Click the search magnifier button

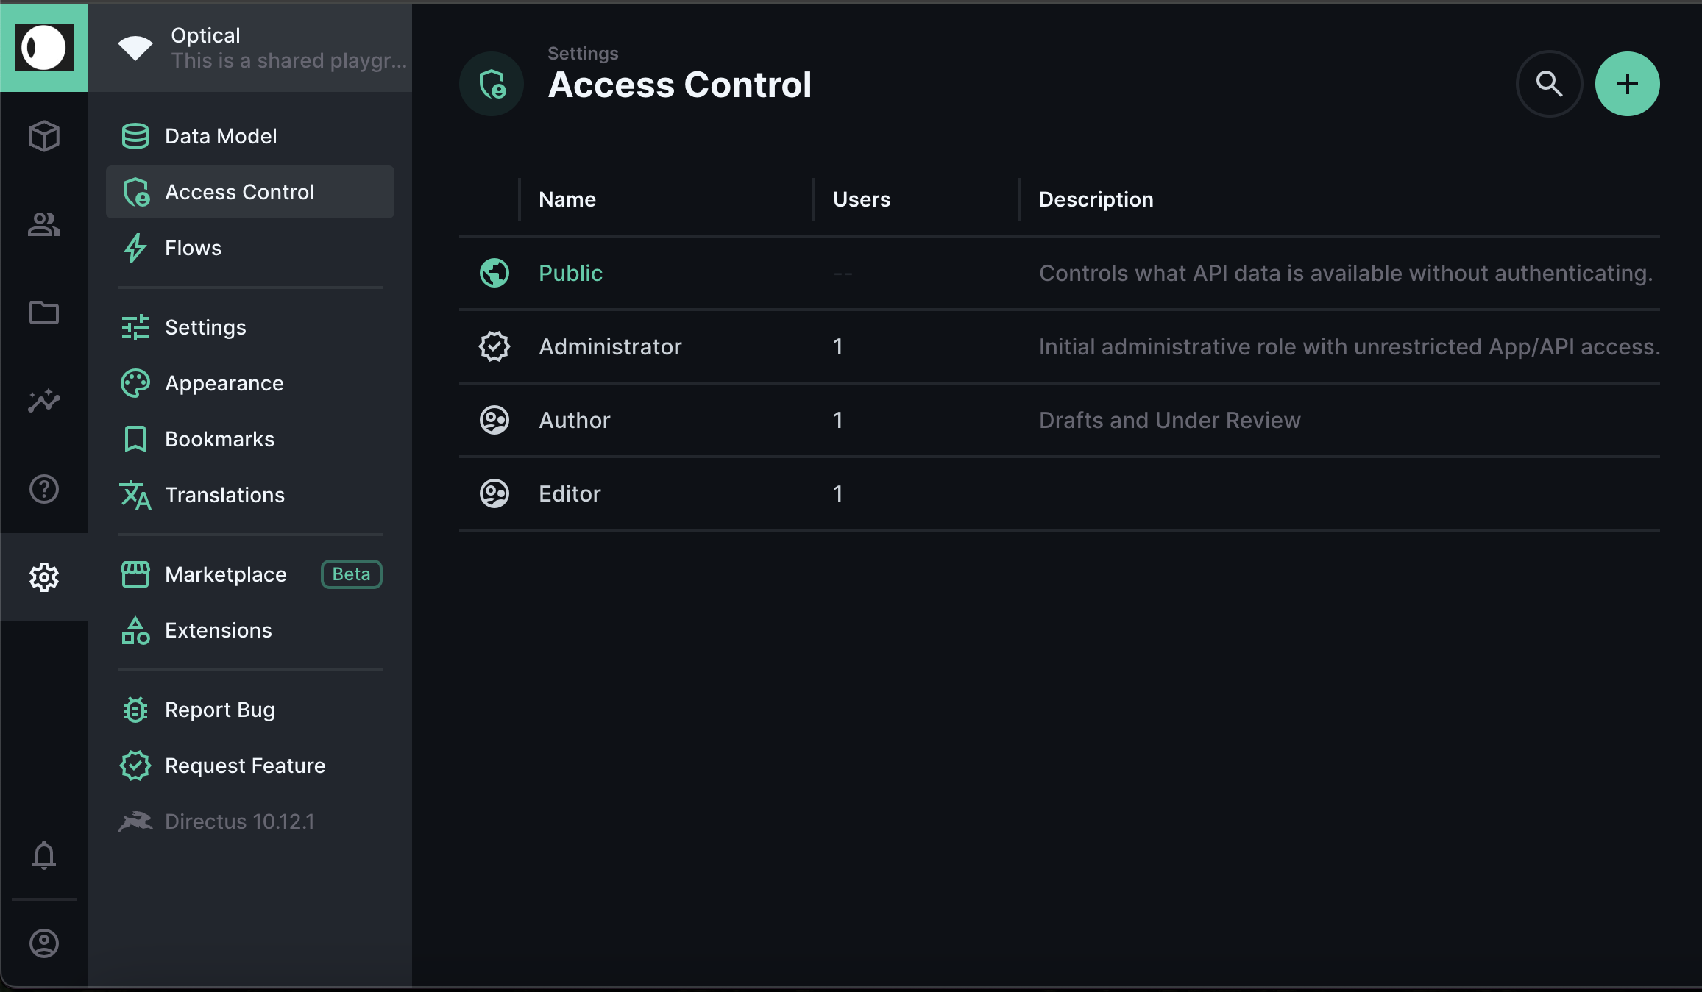pyautogui.click(x=1550, y=84)
